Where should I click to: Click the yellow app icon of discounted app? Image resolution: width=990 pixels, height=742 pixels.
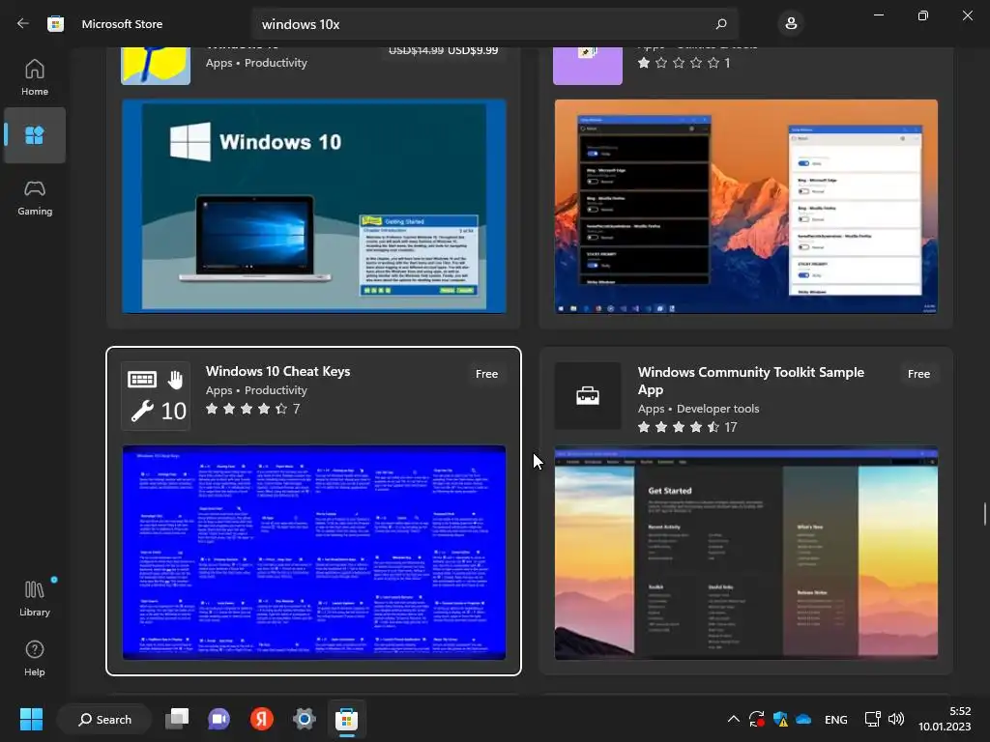[x=156, y=66]
